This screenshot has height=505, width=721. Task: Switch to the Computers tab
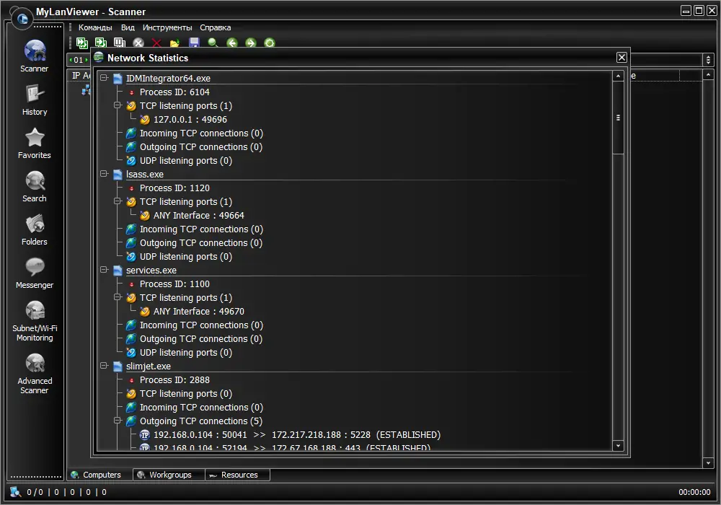pos(99,475)
